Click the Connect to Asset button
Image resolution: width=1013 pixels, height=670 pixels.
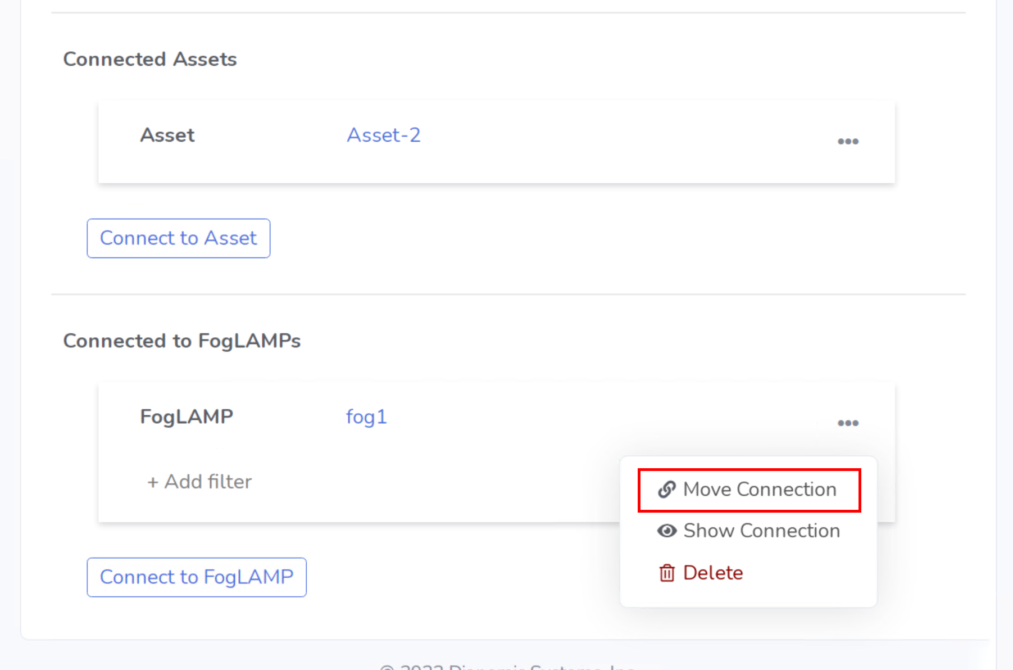tap(179, 238)
